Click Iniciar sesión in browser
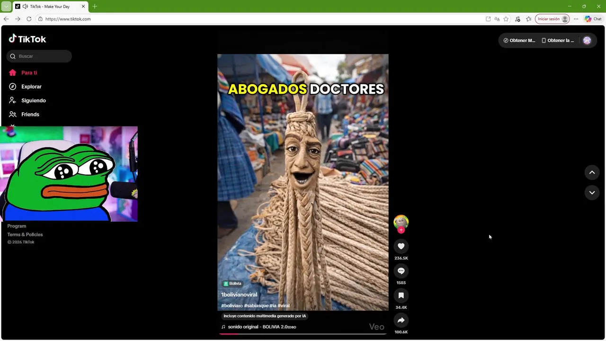Screen dimensions: 606x341 click(553, 19)
